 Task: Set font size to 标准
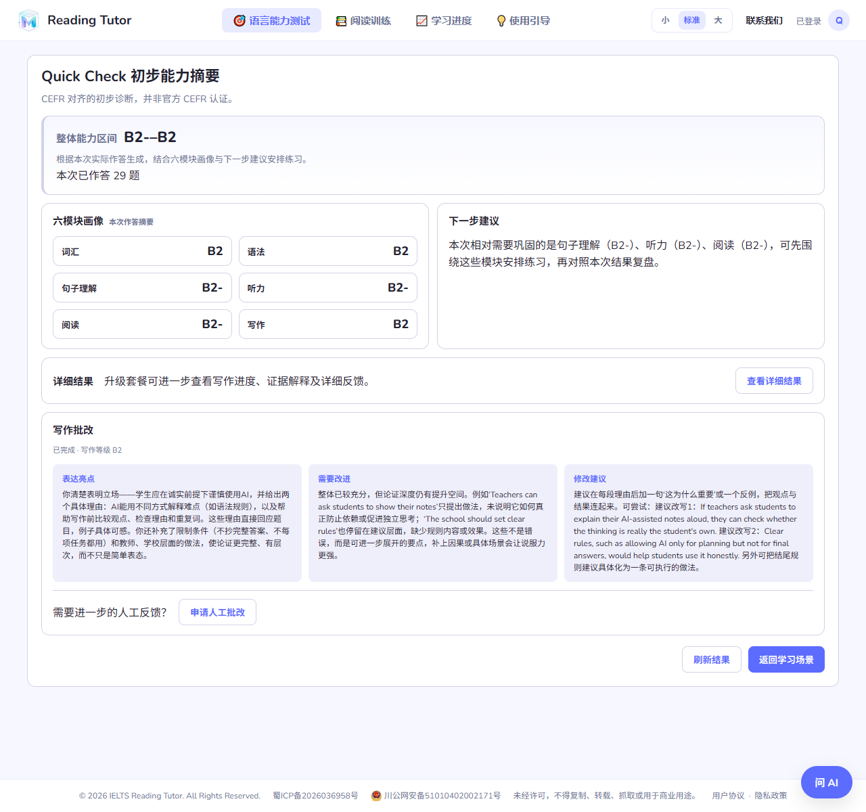click(x=692, y=20)
